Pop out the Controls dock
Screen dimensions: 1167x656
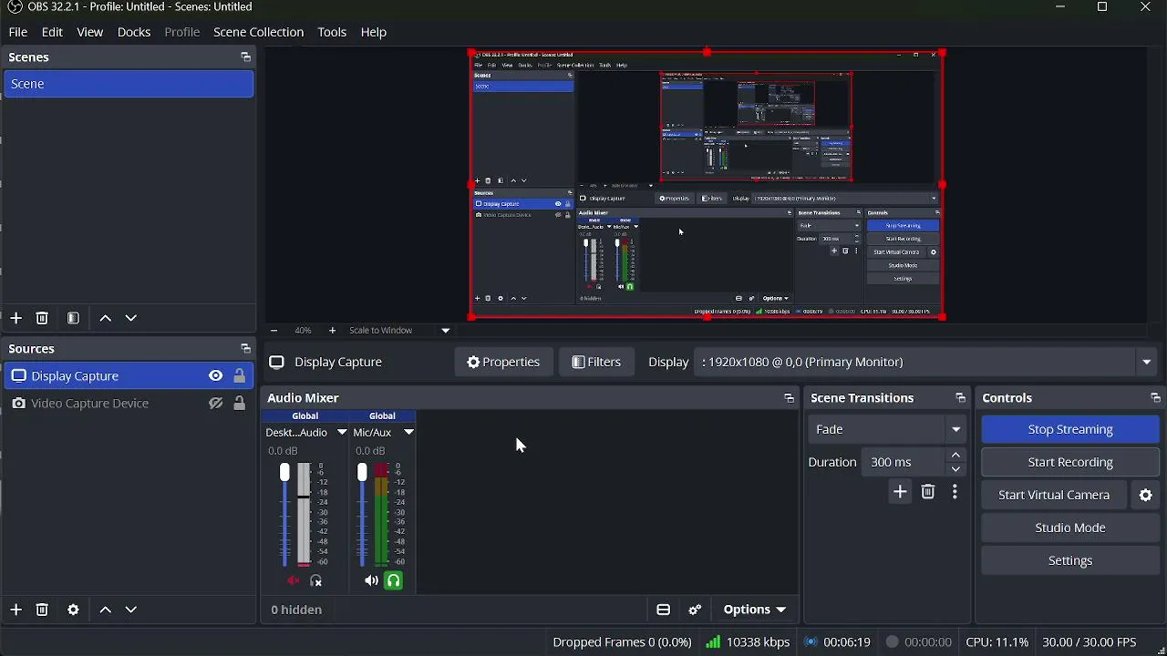click(1155, 398)
